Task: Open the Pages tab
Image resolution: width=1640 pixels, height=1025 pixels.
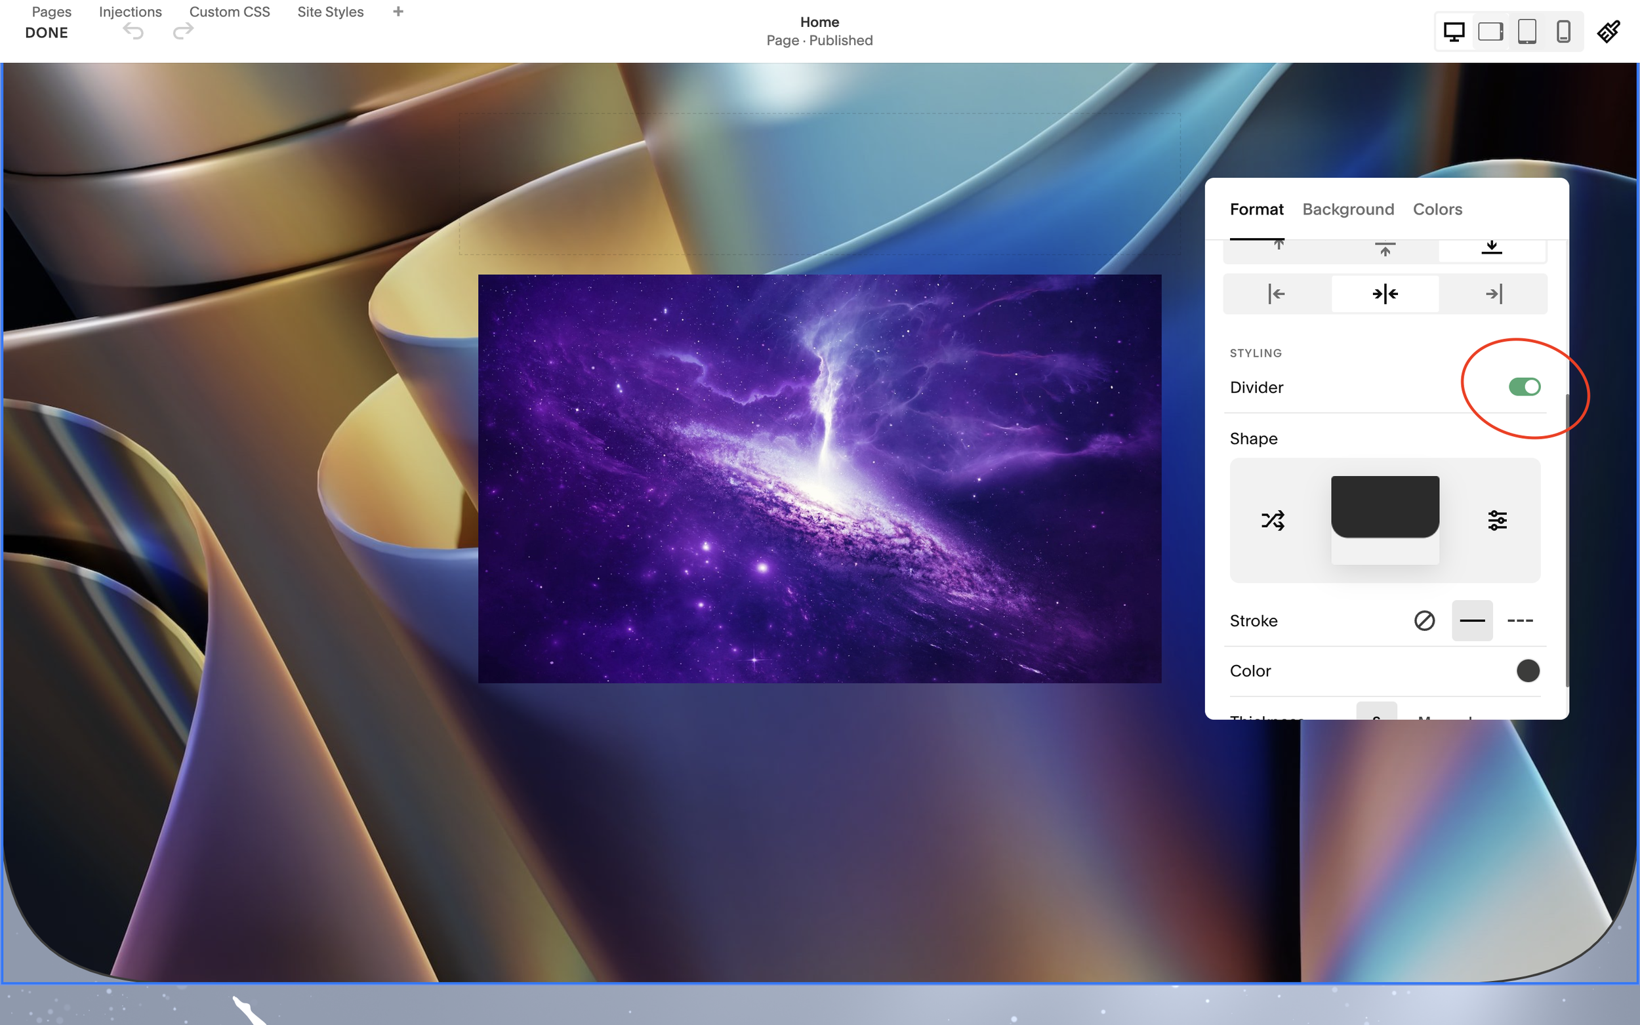Action: coord(52,12)
